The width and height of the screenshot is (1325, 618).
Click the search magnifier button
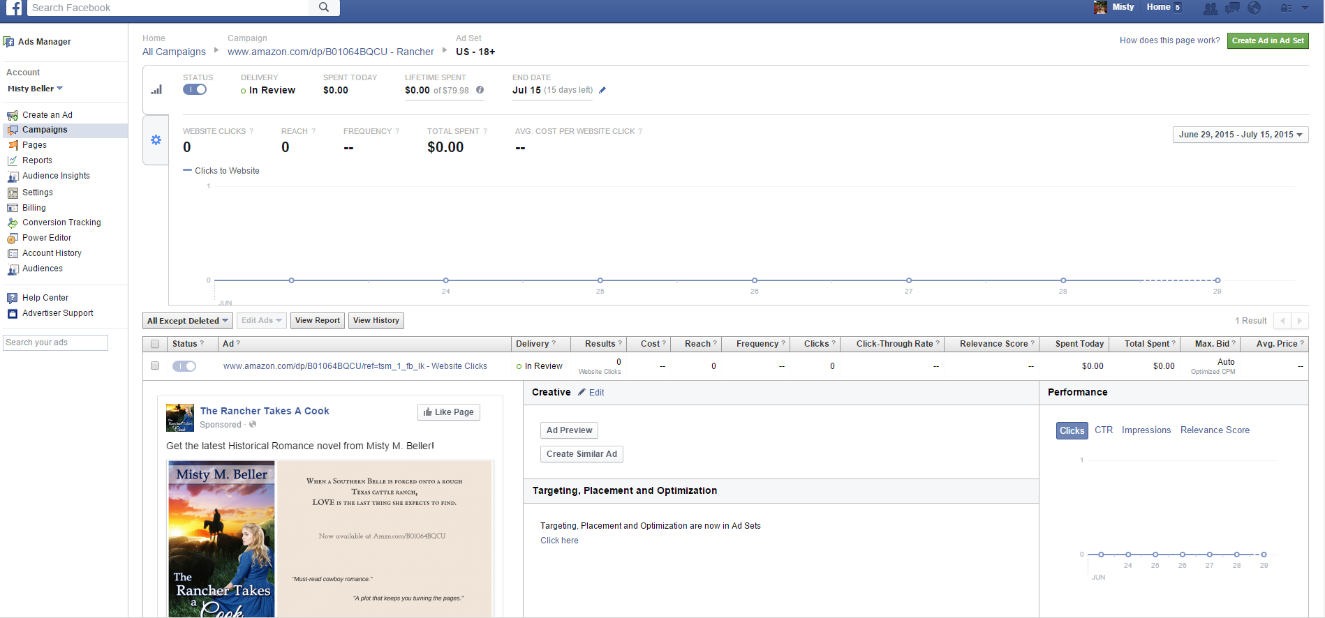pyautogui.click(x=324, y=8)
